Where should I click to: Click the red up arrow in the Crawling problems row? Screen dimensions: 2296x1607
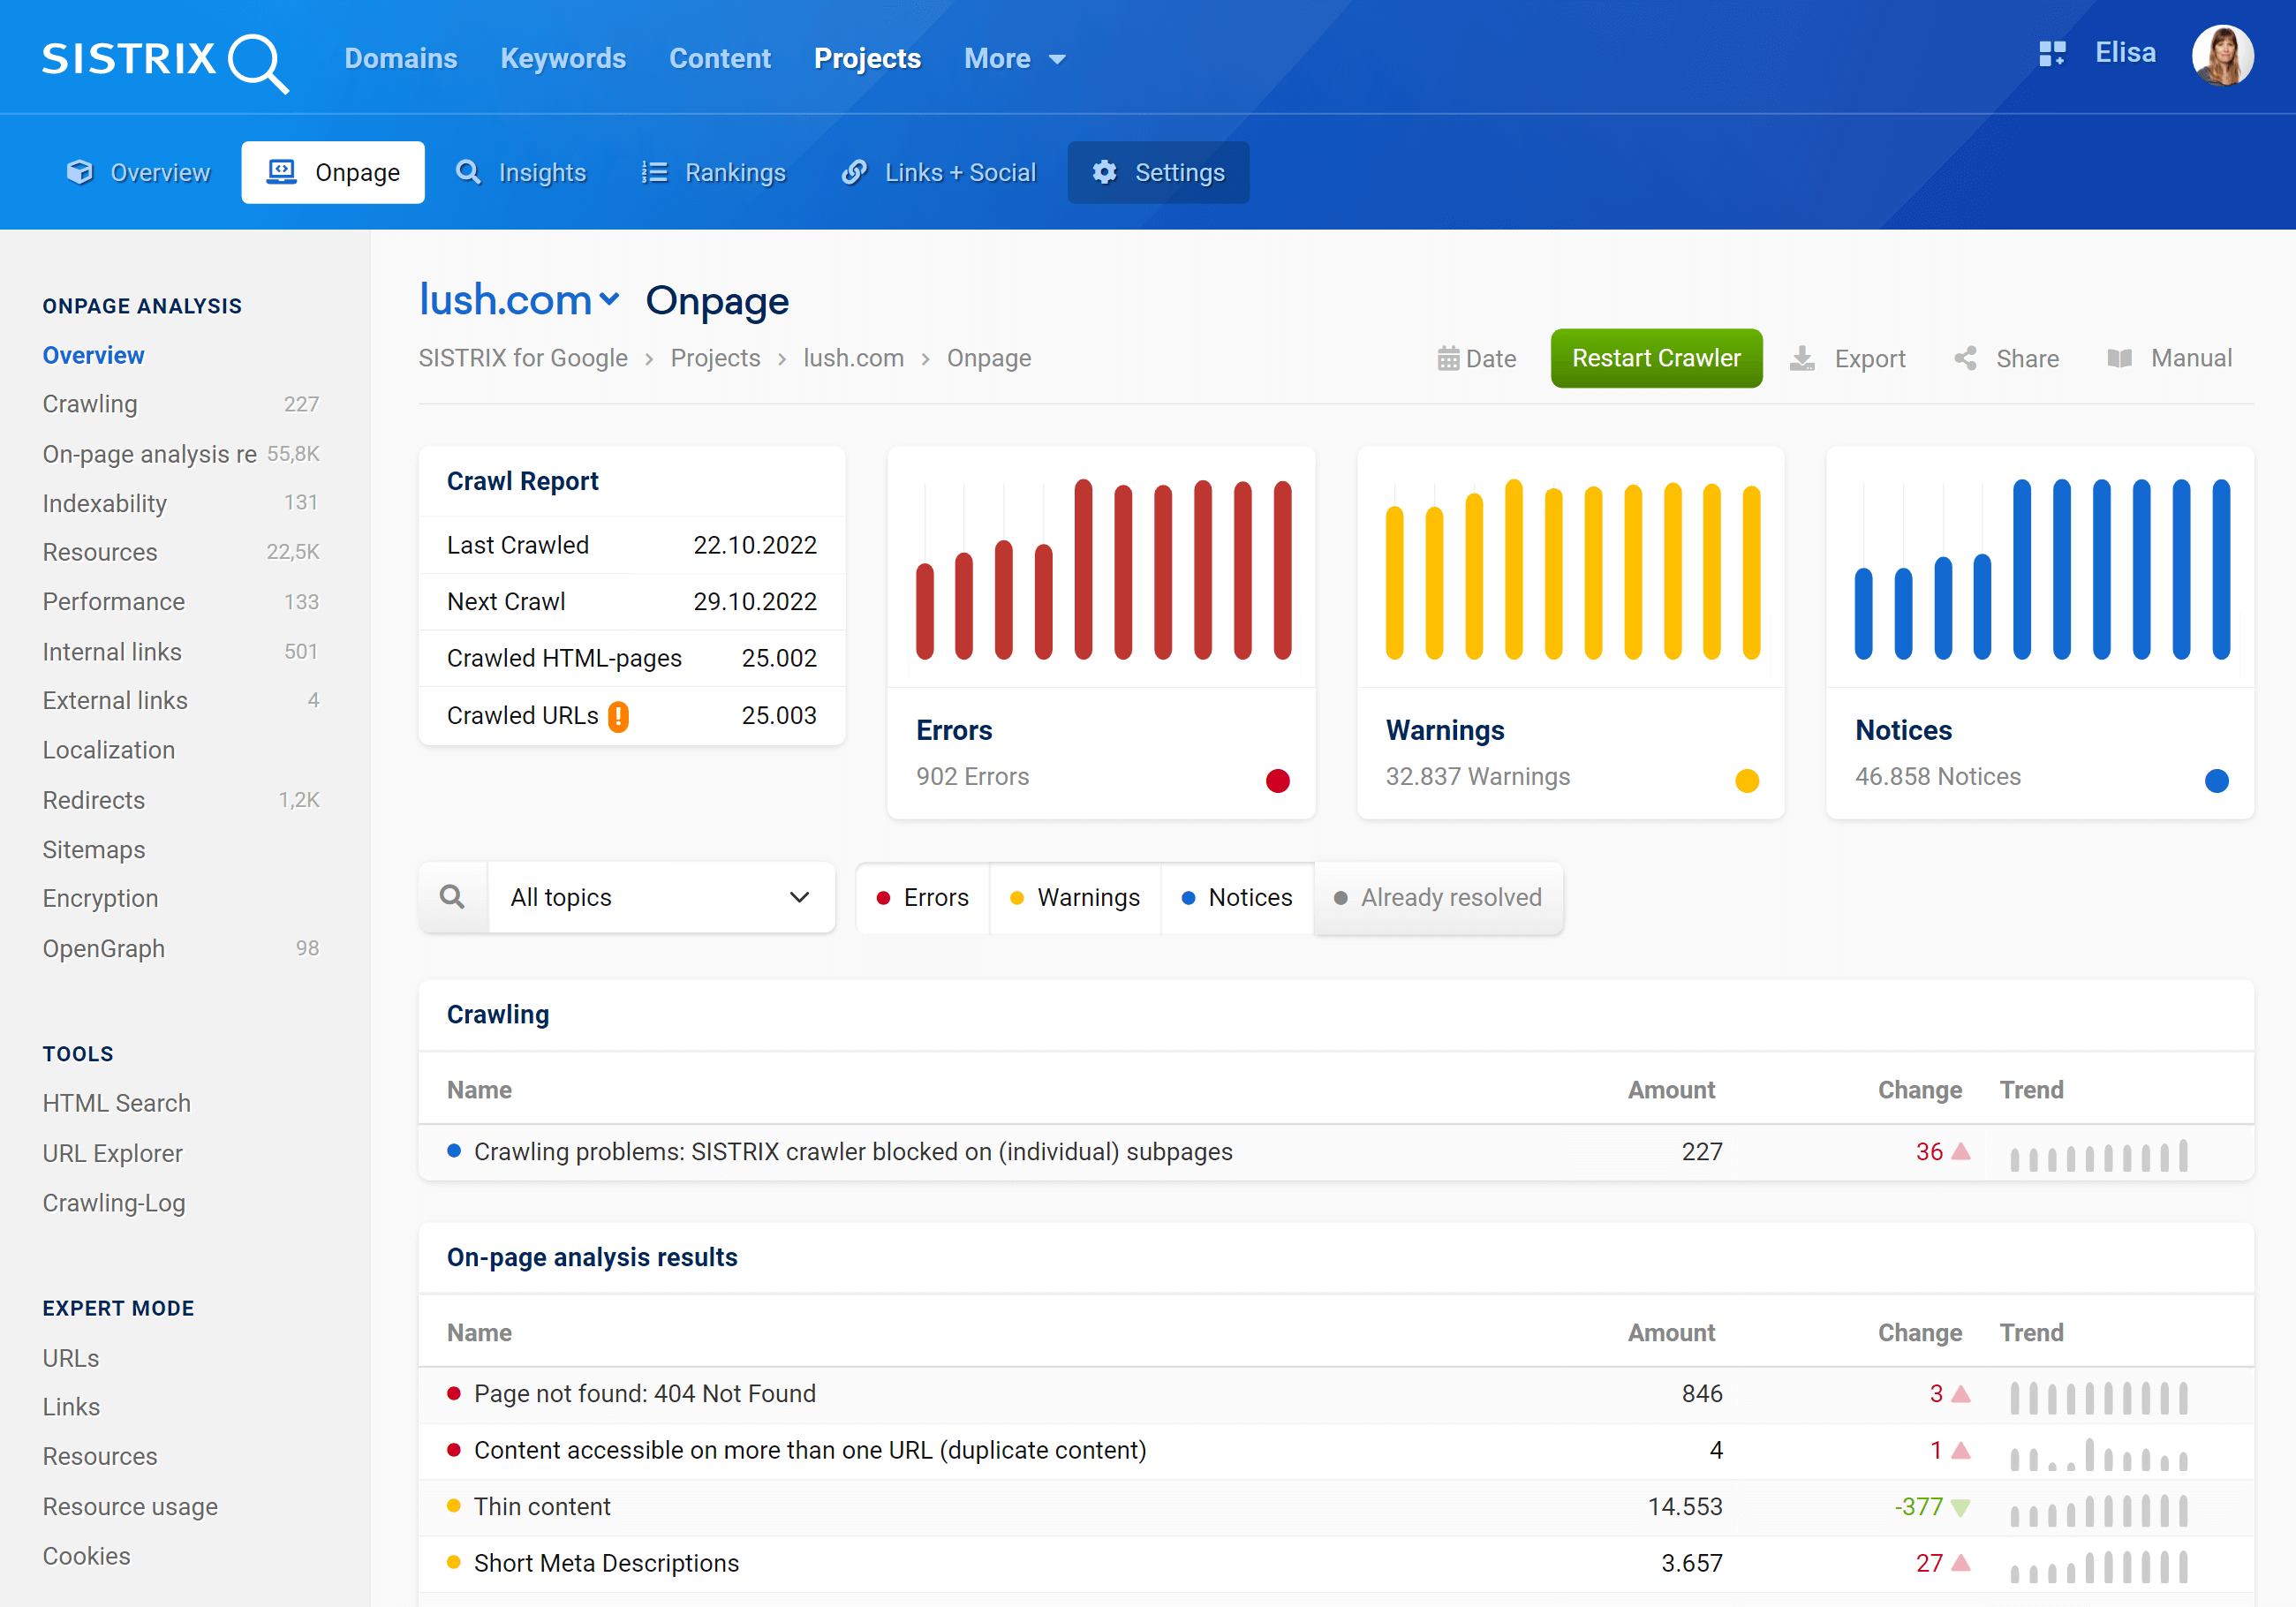point(1961,1151)
